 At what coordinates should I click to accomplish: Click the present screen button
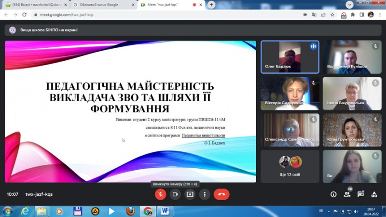tap(190, 194)
